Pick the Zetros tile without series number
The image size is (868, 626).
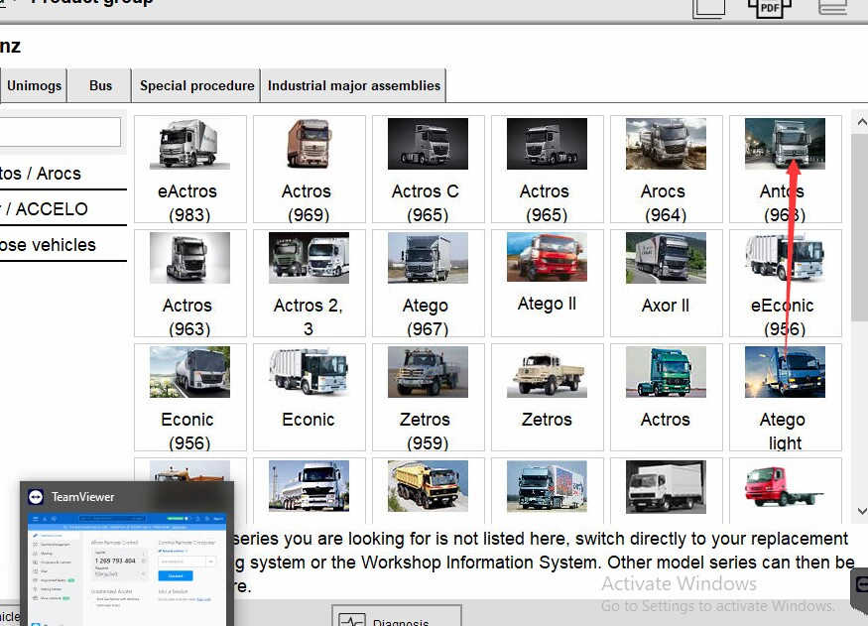pos(547,398)
